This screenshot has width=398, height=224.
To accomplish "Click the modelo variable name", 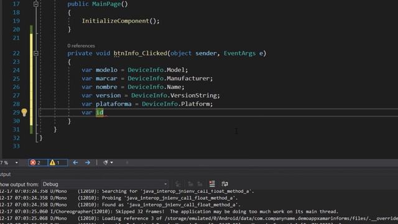I will click(x=106, y=70).
